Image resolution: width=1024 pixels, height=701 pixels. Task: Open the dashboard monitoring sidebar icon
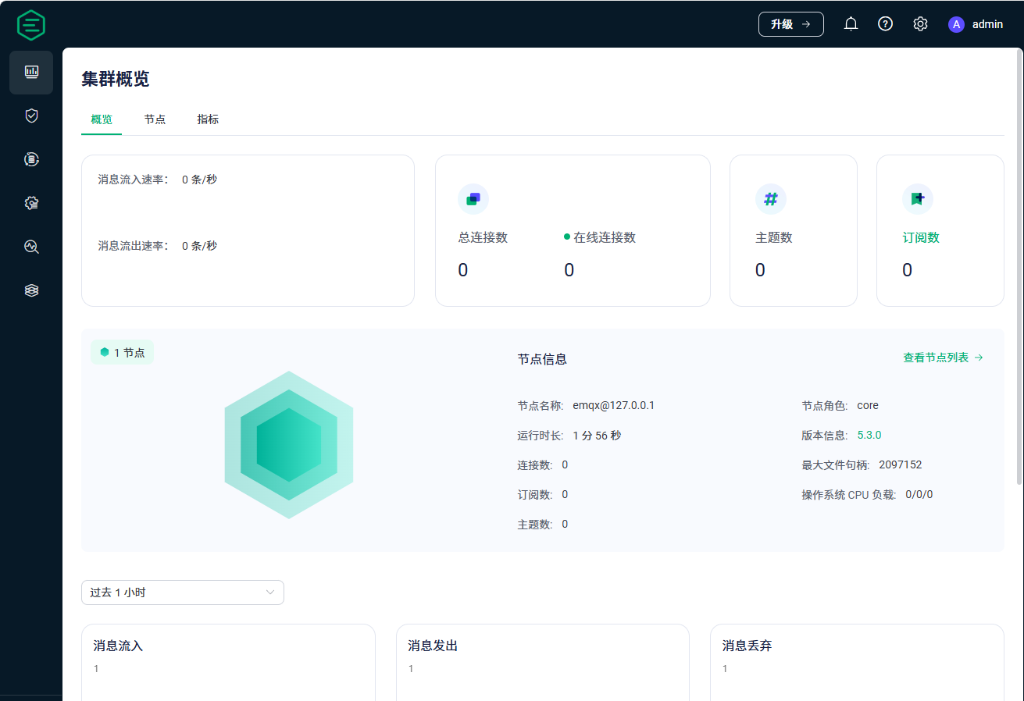click(31, 72)
